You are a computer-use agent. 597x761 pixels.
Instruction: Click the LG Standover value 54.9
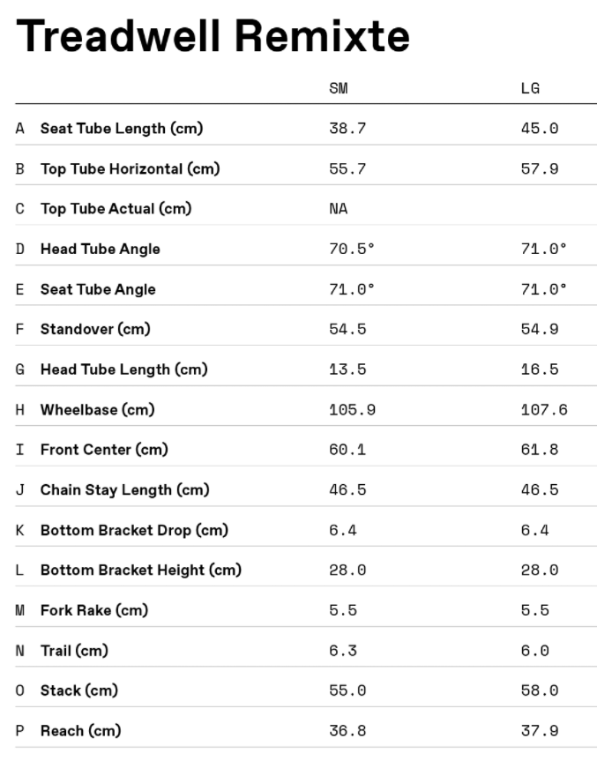coord(540,329)
